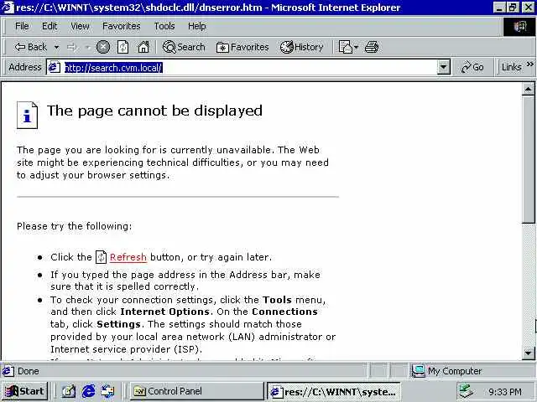Open the View menu

(x=80, y=26)
